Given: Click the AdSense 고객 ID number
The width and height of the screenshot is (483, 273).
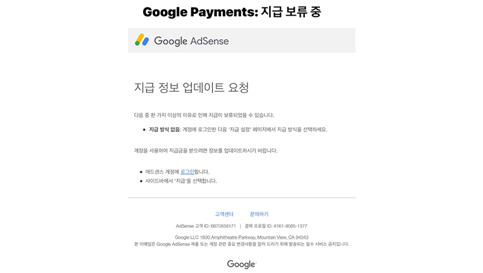Looking at the screenshot, I should pos(223,226).
